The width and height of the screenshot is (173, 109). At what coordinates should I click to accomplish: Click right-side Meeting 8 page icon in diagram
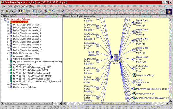pyautogui.click(x=134, y=41)
